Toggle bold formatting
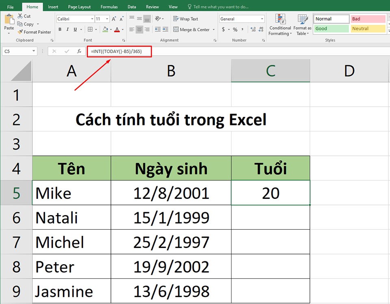 [60, 30]
